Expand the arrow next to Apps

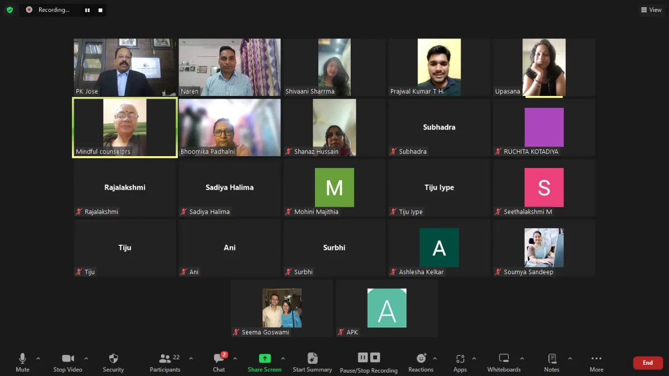tap(474, 358)
